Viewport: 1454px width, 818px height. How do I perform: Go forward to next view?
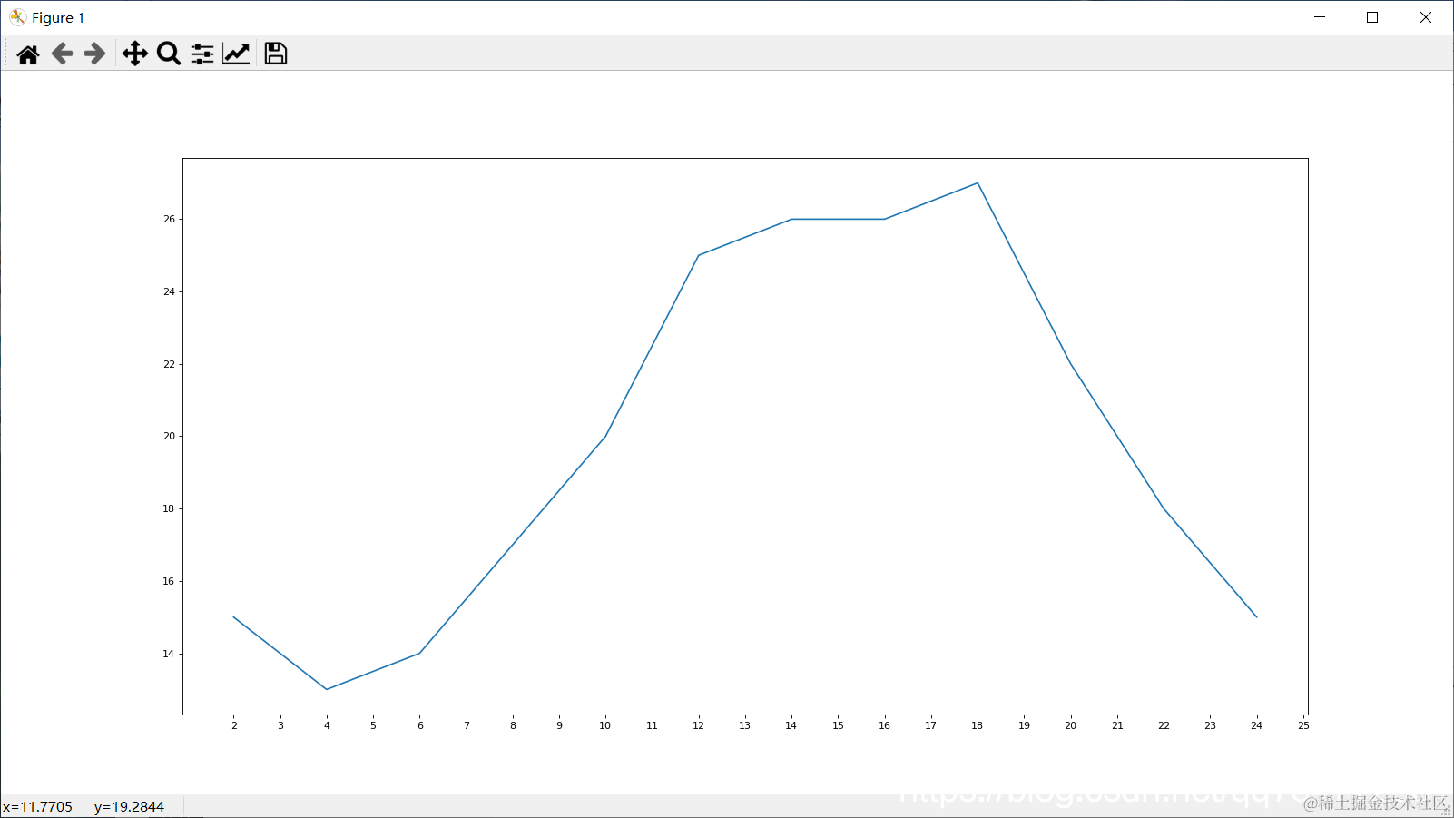[x=94, y=54]
